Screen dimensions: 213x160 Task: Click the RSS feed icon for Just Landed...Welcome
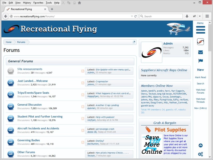click(x=83, y=83)
